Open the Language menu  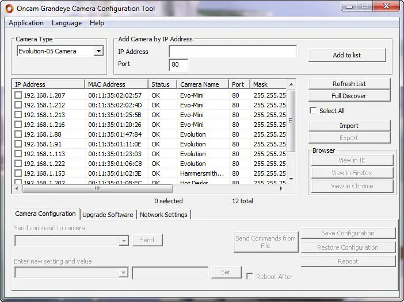[x=67, y=23]
